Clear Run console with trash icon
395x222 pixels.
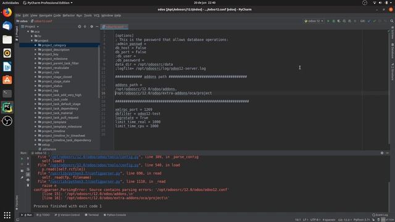coord(28,185)
